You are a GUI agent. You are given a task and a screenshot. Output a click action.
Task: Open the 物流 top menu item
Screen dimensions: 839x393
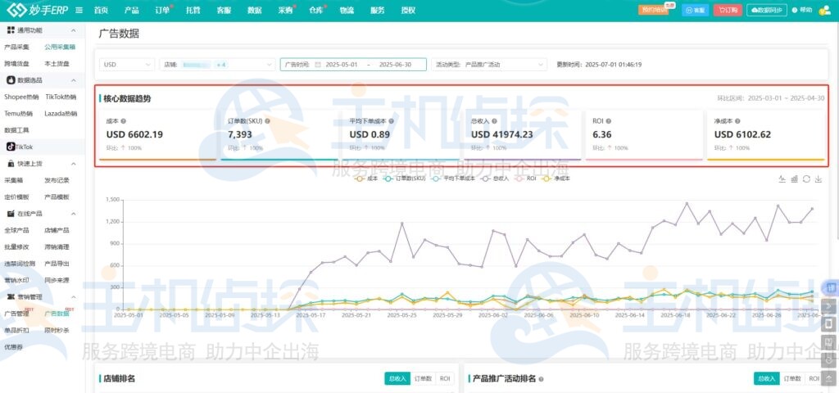[347, 10]
